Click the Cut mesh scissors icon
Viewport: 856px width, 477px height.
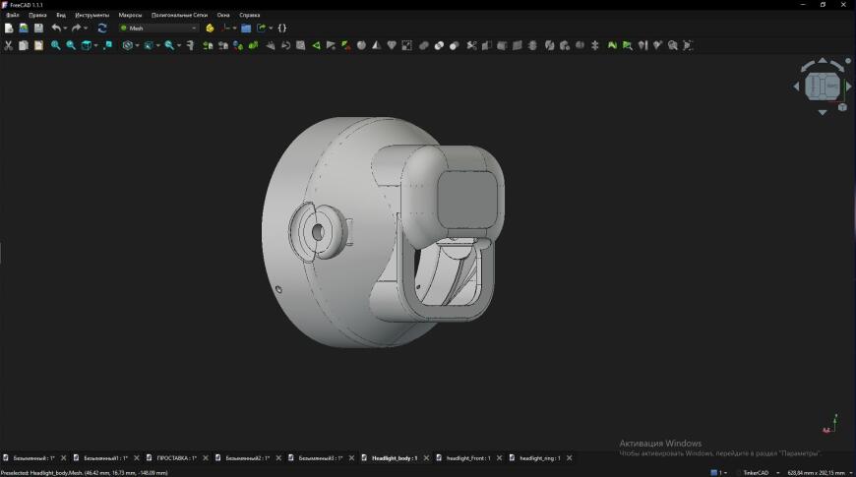pos(471,45)
